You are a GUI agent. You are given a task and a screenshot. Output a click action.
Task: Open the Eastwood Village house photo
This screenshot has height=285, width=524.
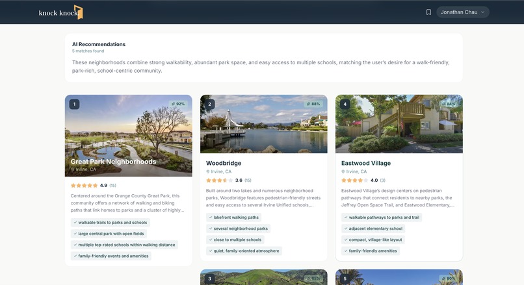coord(399,124)
